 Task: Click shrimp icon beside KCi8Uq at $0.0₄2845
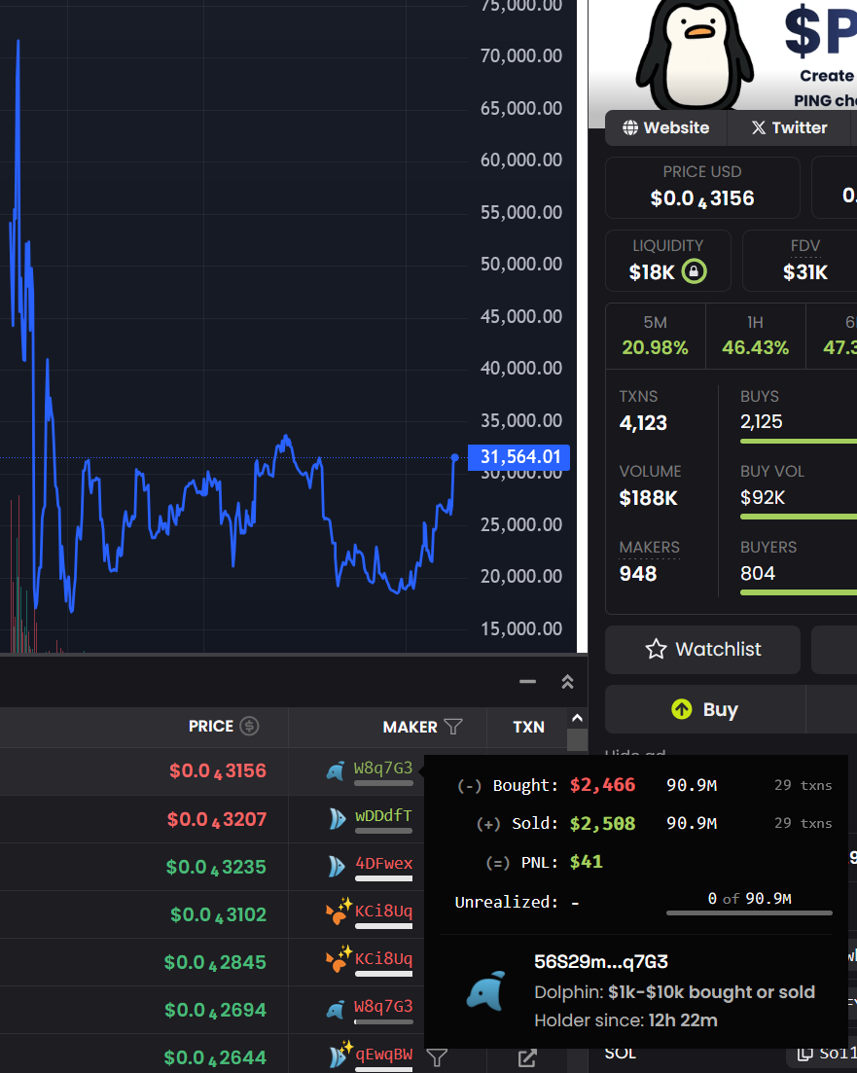339,959
